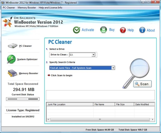The height and width of the screenshot is (133, 161).
Task: Expand the Drive to Clean dropdown arrow
Action: tap(93, 55)
